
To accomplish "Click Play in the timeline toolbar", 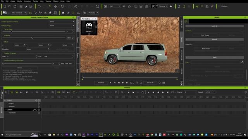I will pos(148,92).
